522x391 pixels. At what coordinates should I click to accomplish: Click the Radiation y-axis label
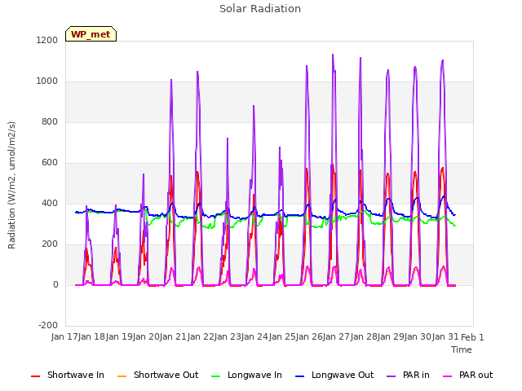pyautogui.click(x=11, y=185)
